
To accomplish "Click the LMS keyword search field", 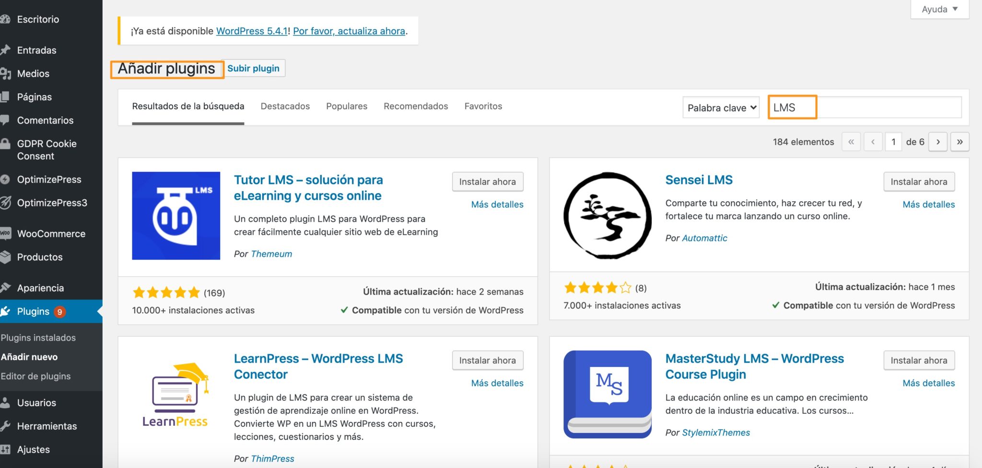I will coord(863,107).
